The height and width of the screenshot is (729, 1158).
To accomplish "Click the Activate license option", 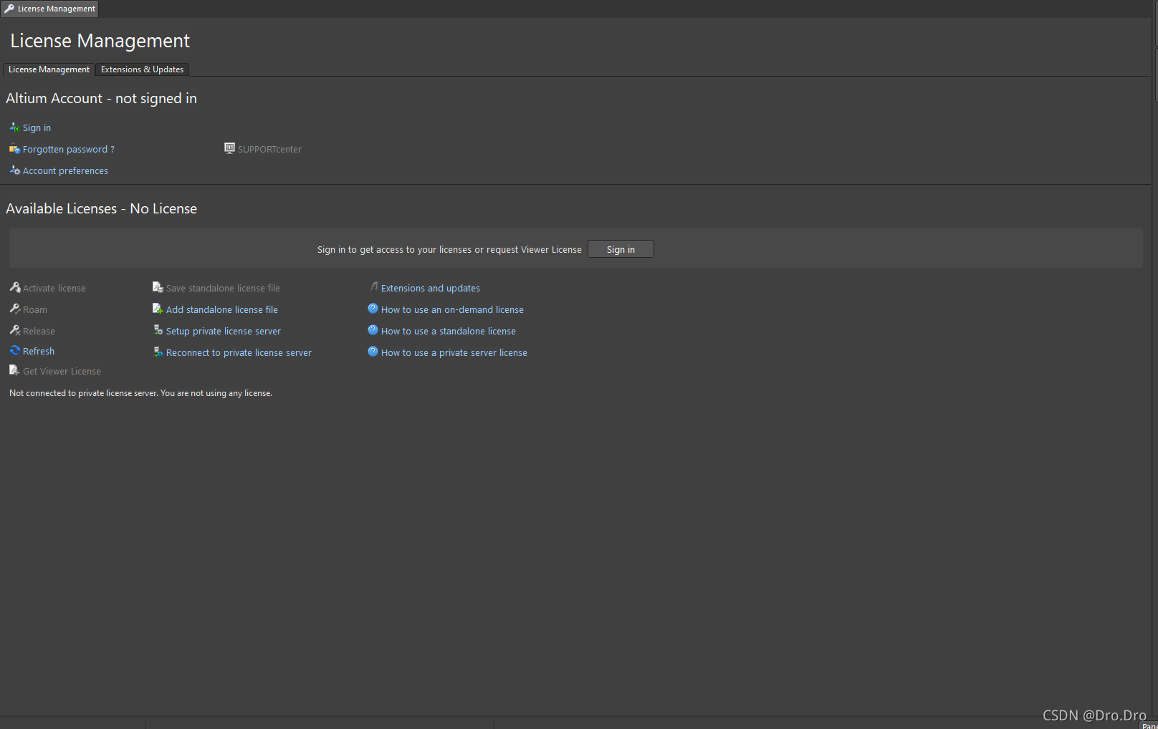I will (54, 288).
